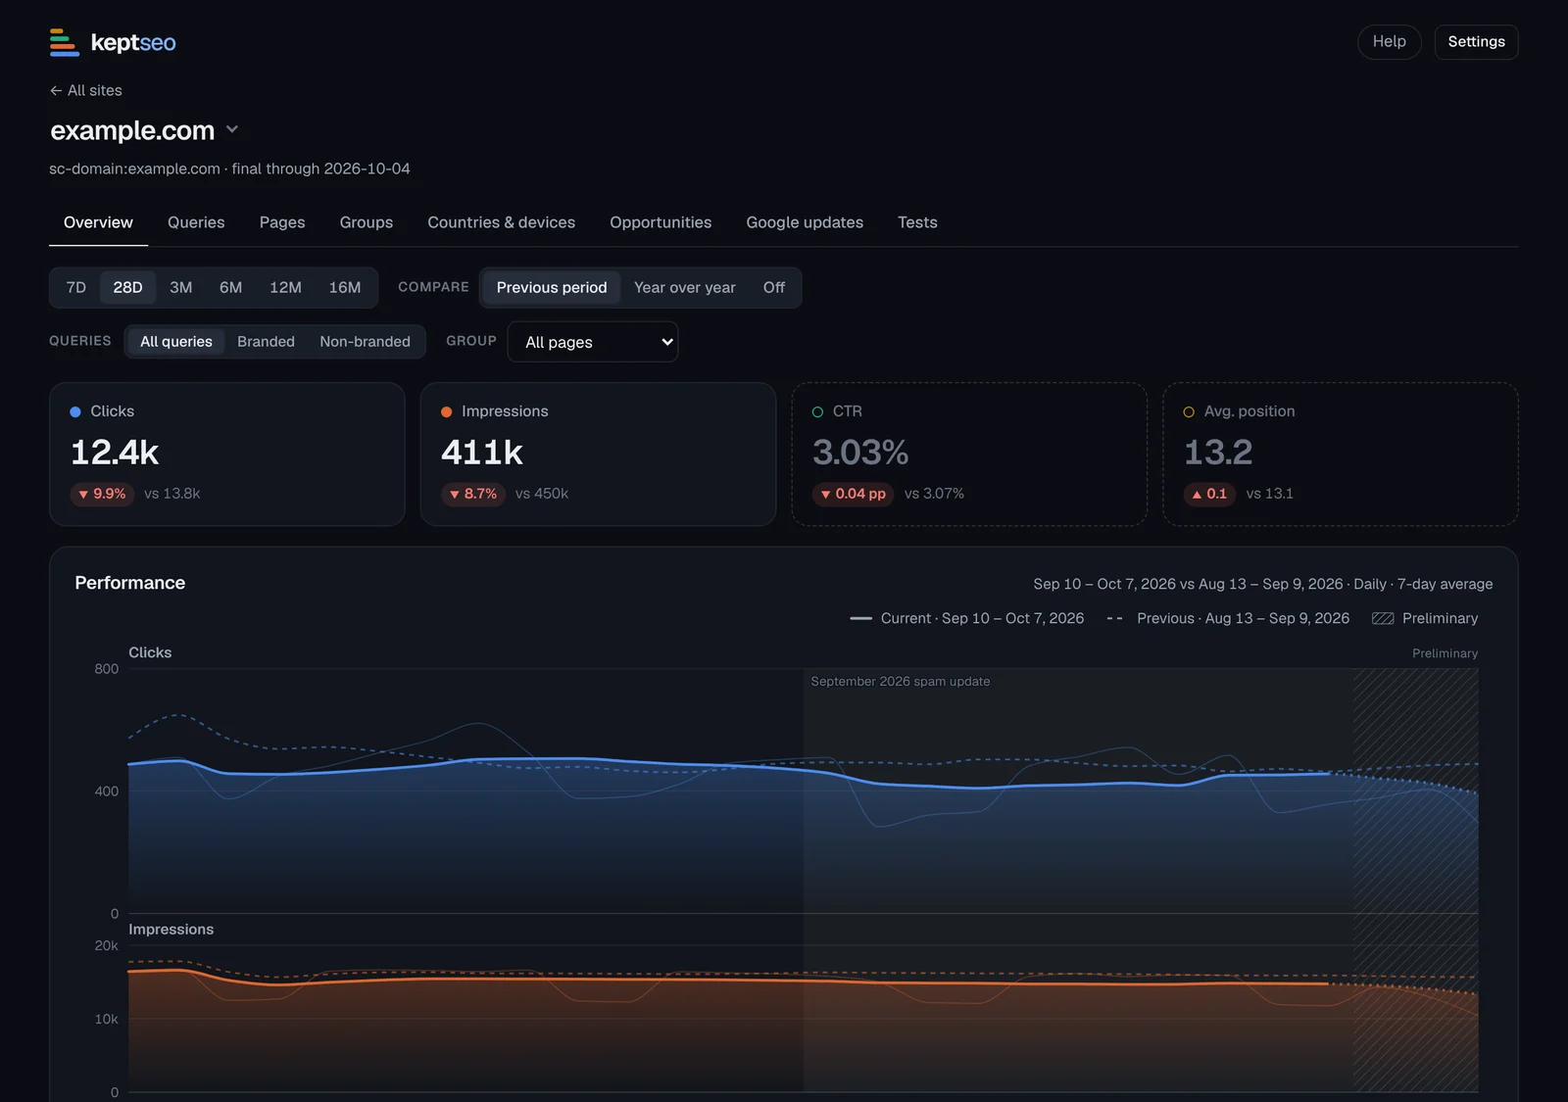Enable the CTR metric card
The height and width of the screenshot is (1102, 1568).
click(x=969, y=455)
